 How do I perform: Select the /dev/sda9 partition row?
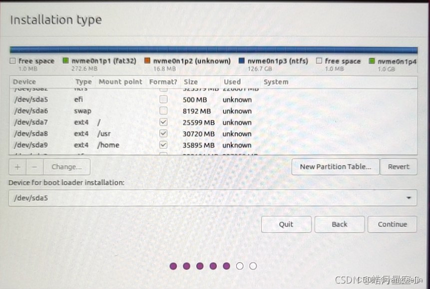pos(213,145)
